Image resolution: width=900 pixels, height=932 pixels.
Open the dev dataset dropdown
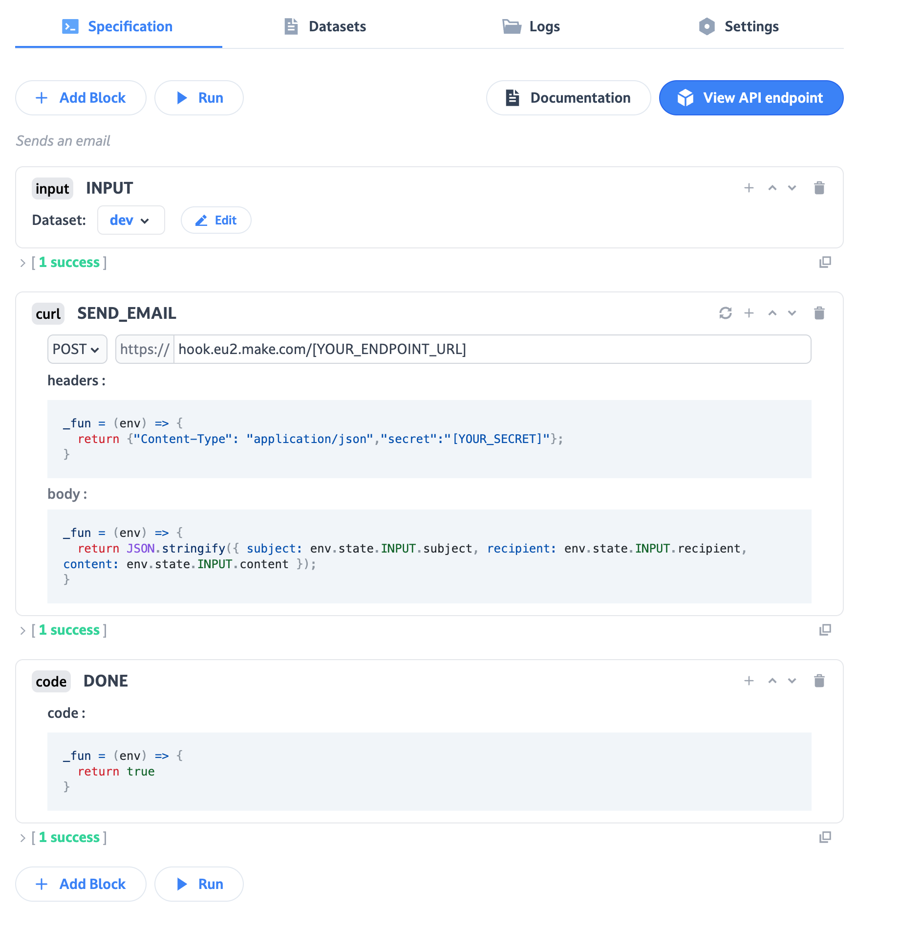click(x=131, y=220)
